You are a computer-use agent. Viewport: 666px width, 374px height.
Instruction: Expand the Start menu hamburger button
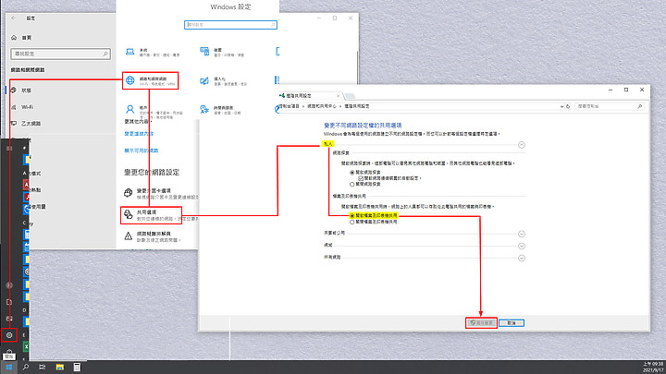(x=9, y=148)
